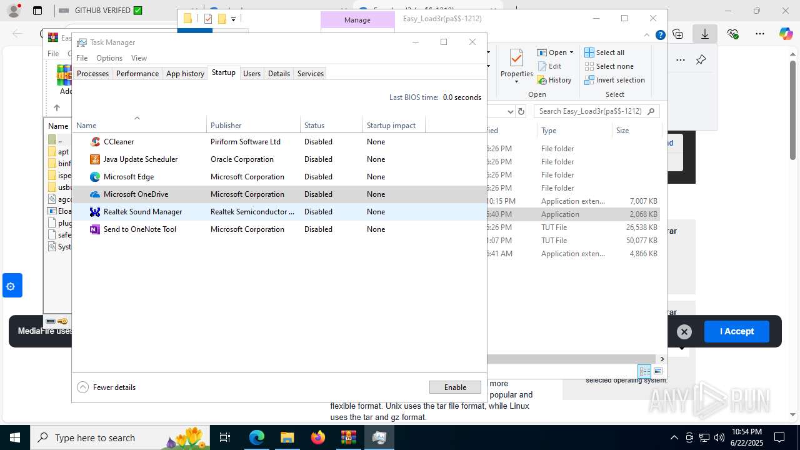Select the CCleaner startup entry icon

[95, 142]
